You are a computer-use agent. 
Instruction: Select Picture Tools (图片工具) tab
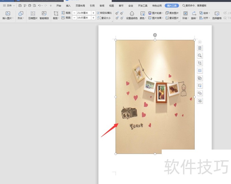172,5
